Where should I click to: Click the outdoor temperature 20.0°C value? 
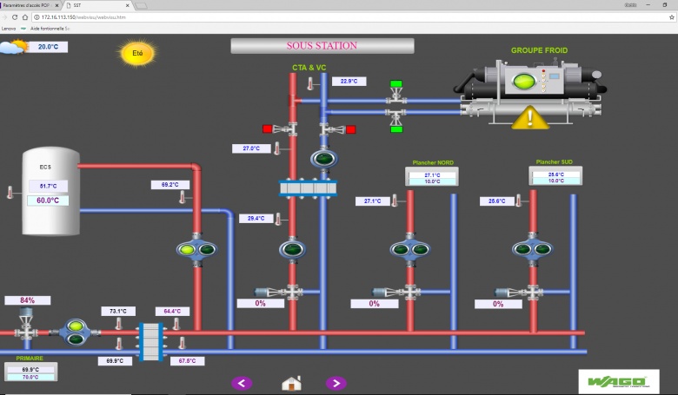tap(48, 47)
